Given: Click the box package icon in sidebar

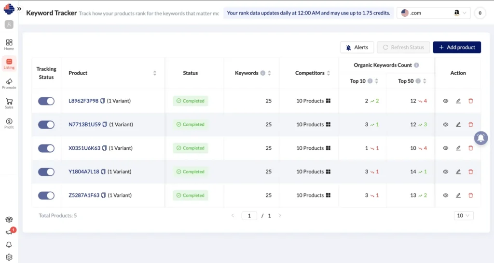Looking at the screenshot, I should pos(9,219).
